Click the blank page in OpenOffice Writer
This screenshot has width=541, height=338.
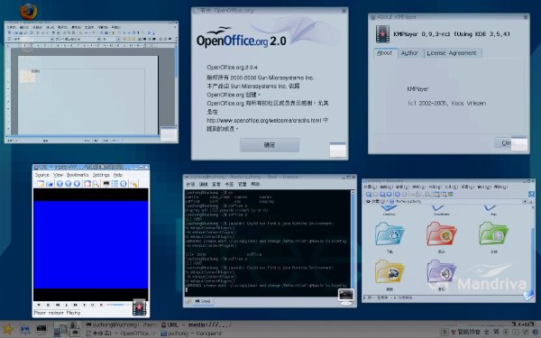pos(88,95)
